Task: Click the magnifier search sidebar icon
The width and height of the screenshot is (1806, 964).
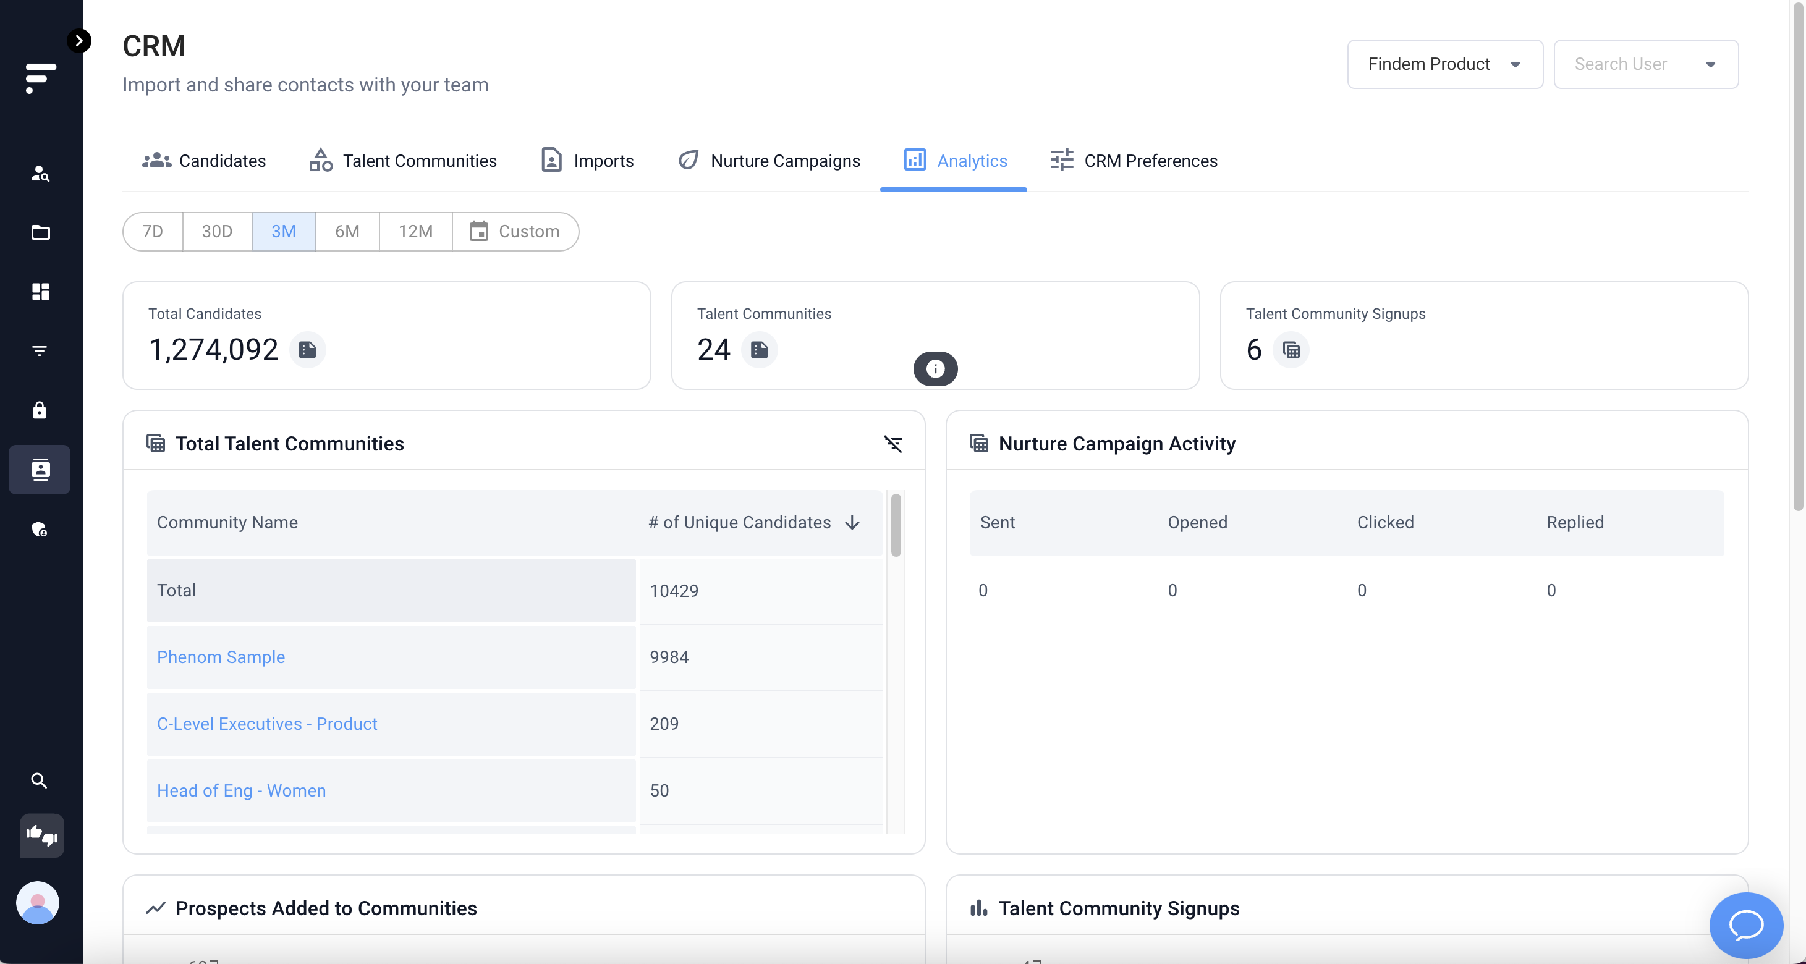Action: [x=40, y=780]
